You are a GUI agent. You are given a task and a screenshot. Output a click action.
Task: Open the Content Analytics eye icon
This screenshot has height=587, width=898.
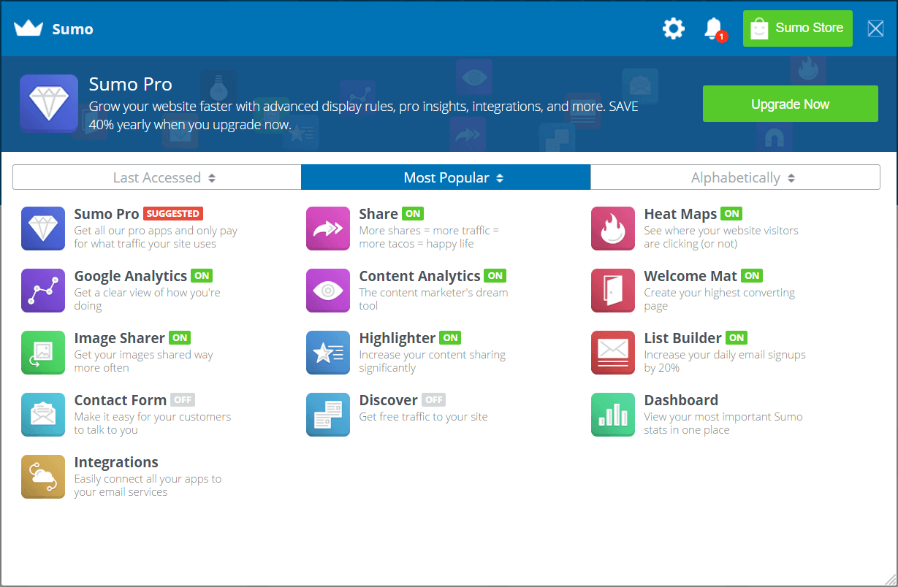(x=328, y=291)
